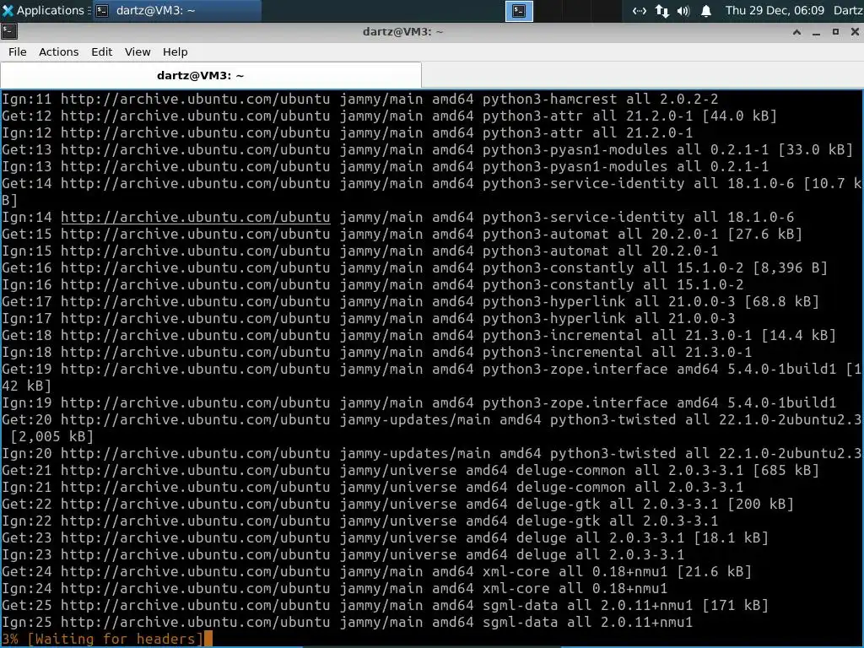Viewport: 864px width, 648px height.
Task: Open the Actions menu
Action: (x=58, y=51)
